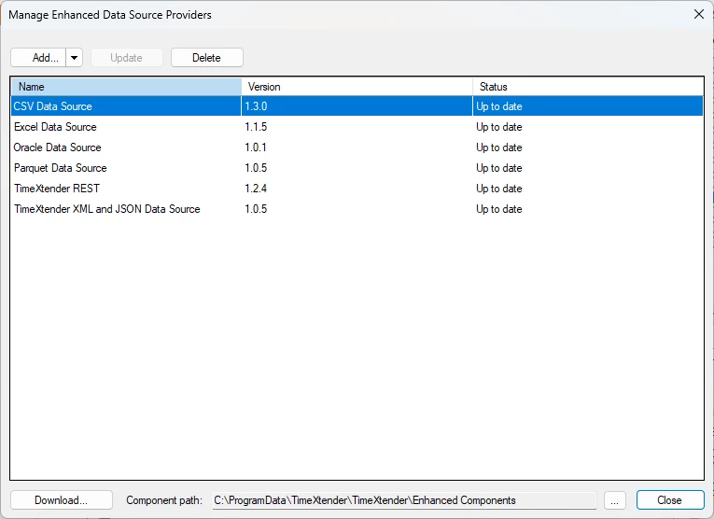Sort by the Status column header
The image size is (714, 519).
[588, 87]
